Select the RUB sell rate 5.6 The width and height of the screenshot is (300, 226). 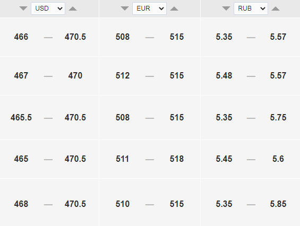(x=278, y=159)
